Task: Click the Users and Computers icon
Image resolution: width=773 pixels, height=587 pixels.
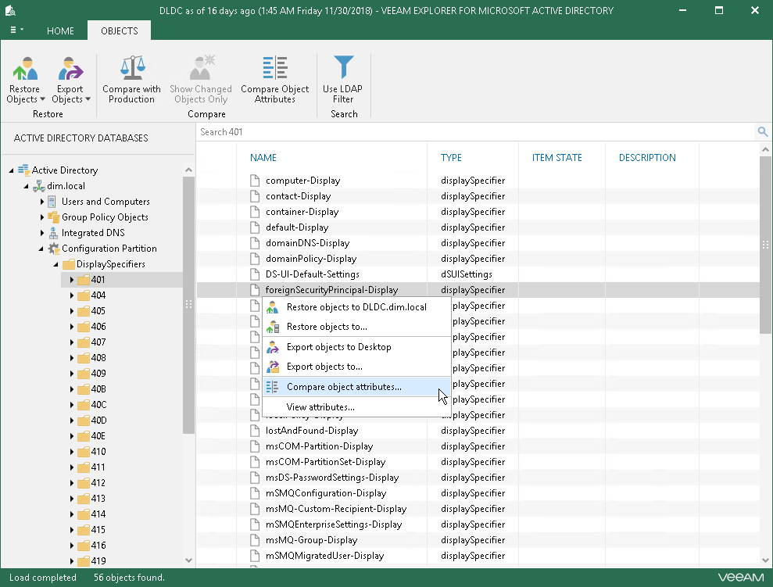Action: pyautogui.click(x=52, y=202)
